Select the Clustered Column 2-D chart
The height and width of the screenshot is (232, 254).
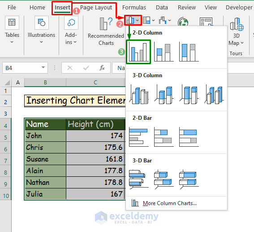click(138, 52)
